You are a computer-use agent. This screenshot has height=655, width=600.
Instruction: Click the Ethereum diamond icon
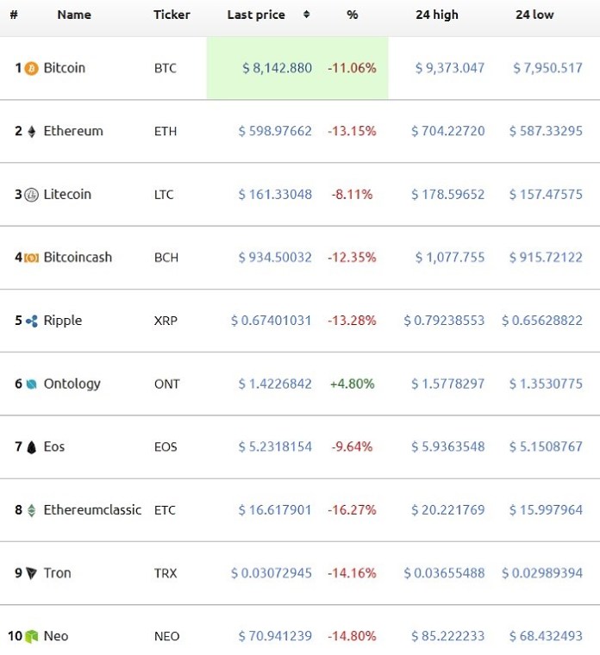[32, 132]
